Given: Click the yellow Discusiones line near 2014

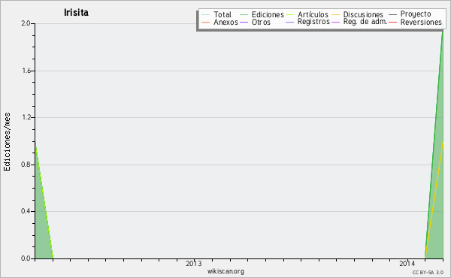Looking at the screenshot, I should [x=434, y=200].
